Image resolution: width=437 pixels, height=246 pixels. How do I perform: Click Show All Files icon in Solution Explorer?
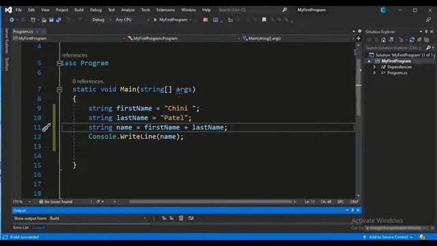click(426, 40)
